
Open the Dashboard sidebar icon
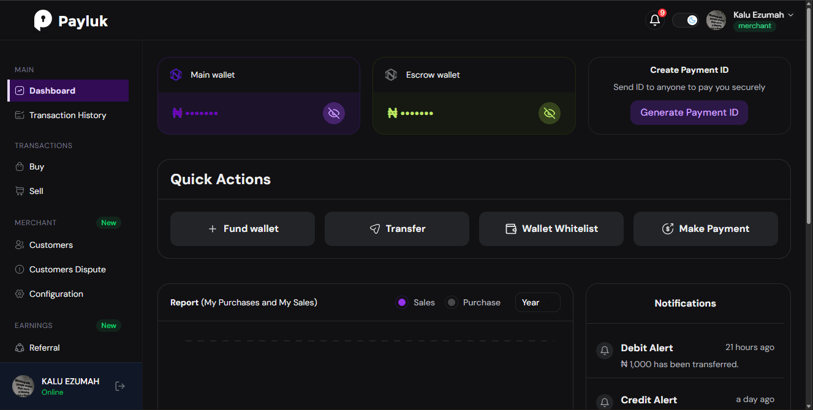pyautogui.click(x=20, y=90)
